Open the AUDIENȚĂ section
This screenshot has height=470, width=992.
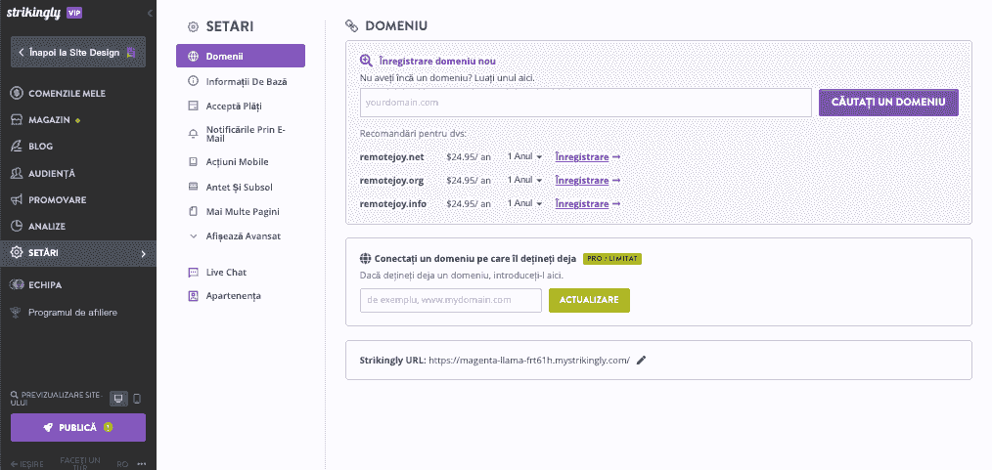[x=52, y=173]
